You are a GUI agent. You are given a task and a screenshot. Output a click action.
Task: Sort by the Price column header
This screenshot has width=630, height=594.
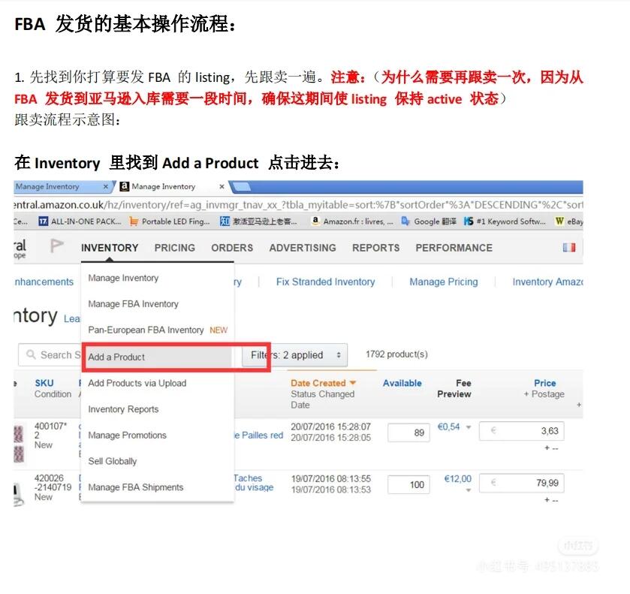pyautogui.click(x=545, y=383)
